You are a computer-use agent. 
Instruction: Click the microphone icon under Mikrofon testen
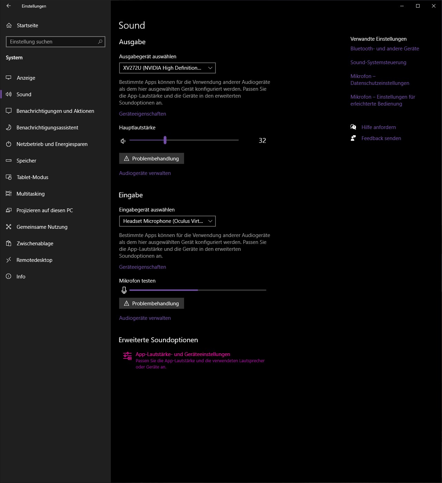click(124, 290)
